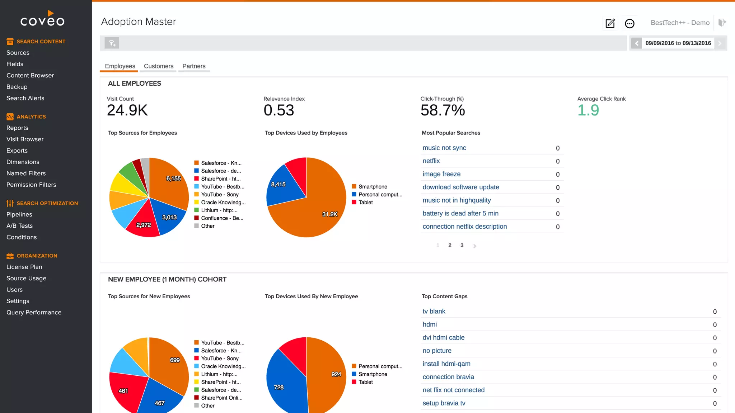Screen dimensions: 735x413
Task: Open the more options ellipsis icon
Action: [629, 23]
